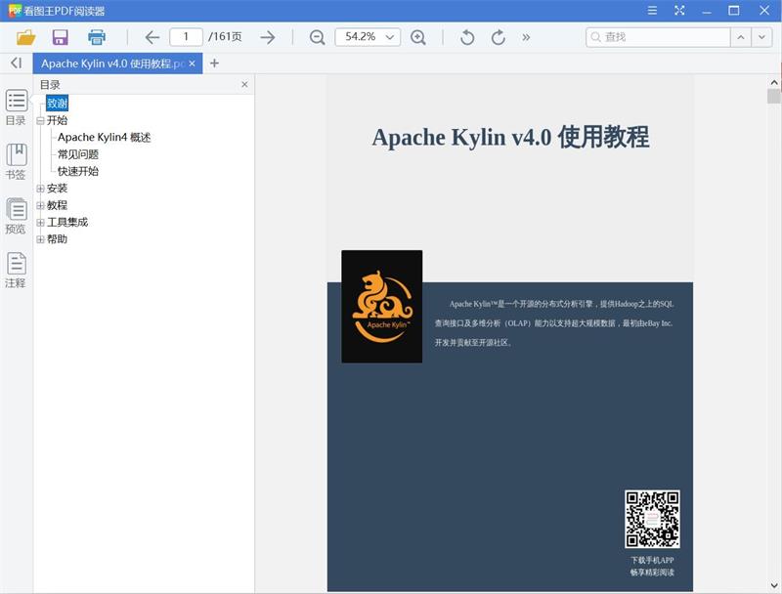The height and width of the screenshot is (594, 782).
Task: Open 常见问题 outline entry
Action: [x=78, y=154]
